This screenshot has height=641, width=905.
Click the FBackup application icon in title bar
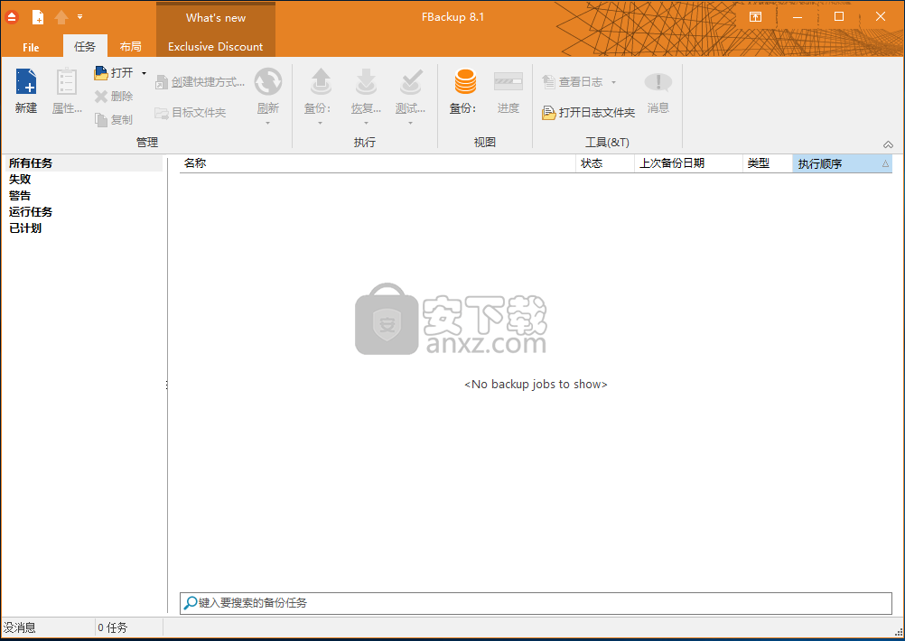click(x=12, y=17)
